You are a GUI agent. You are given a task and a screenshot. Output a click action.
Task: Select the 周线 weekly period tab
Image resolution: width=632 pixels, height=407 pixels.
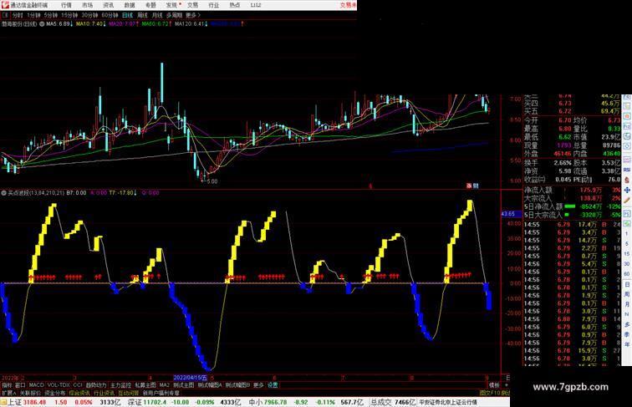[142, 15]
